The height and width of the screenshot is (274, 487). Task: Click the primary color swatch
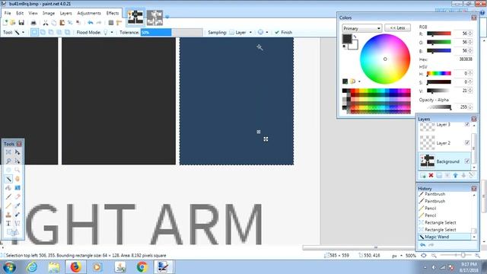347,39
